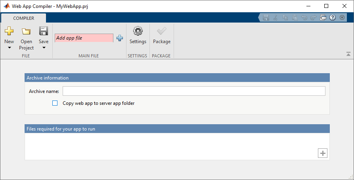The image size is (354, 180).
Task: Click the switch windows icon in quick access toolbar
Action: click(x=323, y=18)
